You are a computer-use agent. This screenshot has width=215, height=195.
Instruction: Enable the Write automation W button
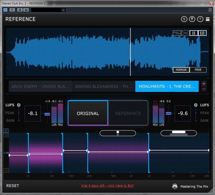[26, 10]
